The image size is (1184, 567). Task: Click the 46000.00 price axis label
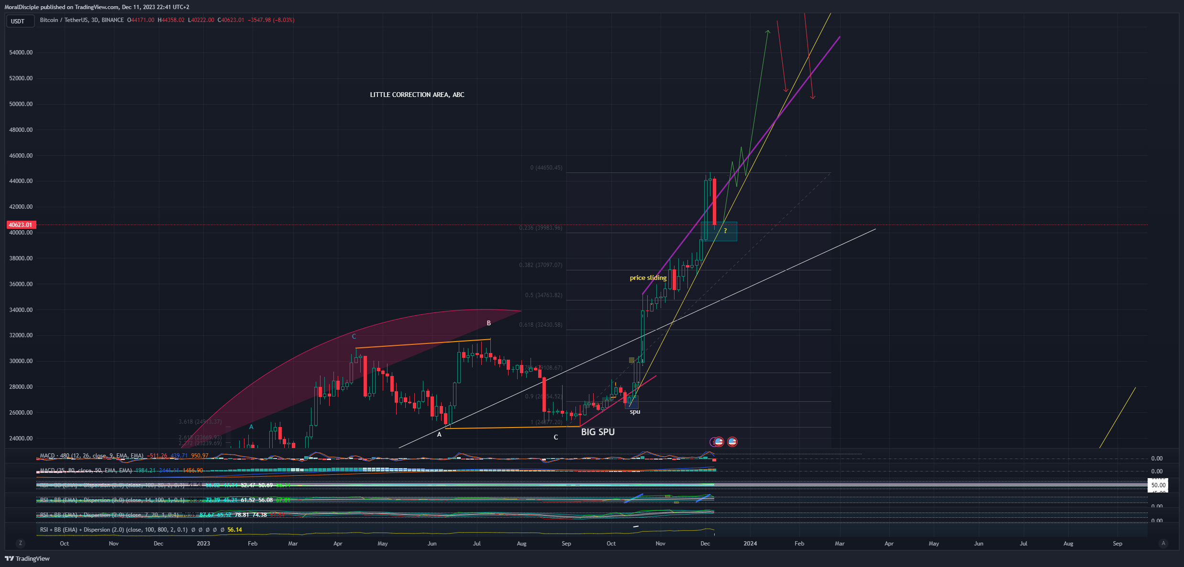[21, 156]
